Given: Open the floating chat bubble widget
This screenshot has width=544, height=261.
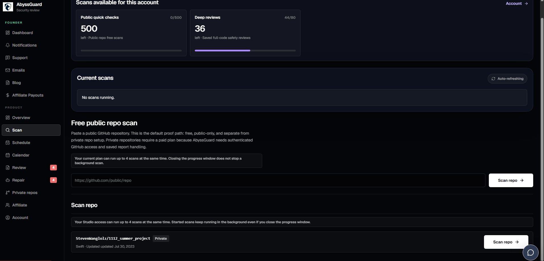Looking at the screenshot, I should (530, 252).
